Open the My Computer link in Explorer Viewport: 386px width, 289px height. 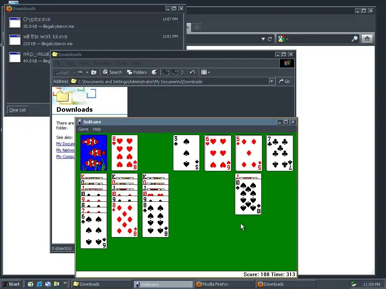[x=66, y=157]
